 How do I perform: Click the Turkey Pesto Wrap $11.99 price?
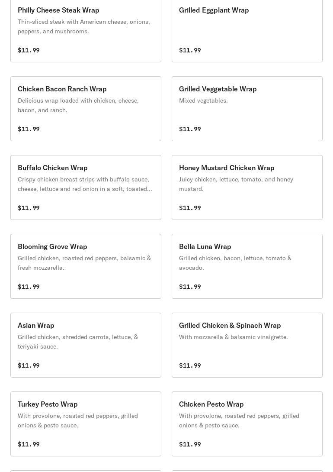coord(29,444)
